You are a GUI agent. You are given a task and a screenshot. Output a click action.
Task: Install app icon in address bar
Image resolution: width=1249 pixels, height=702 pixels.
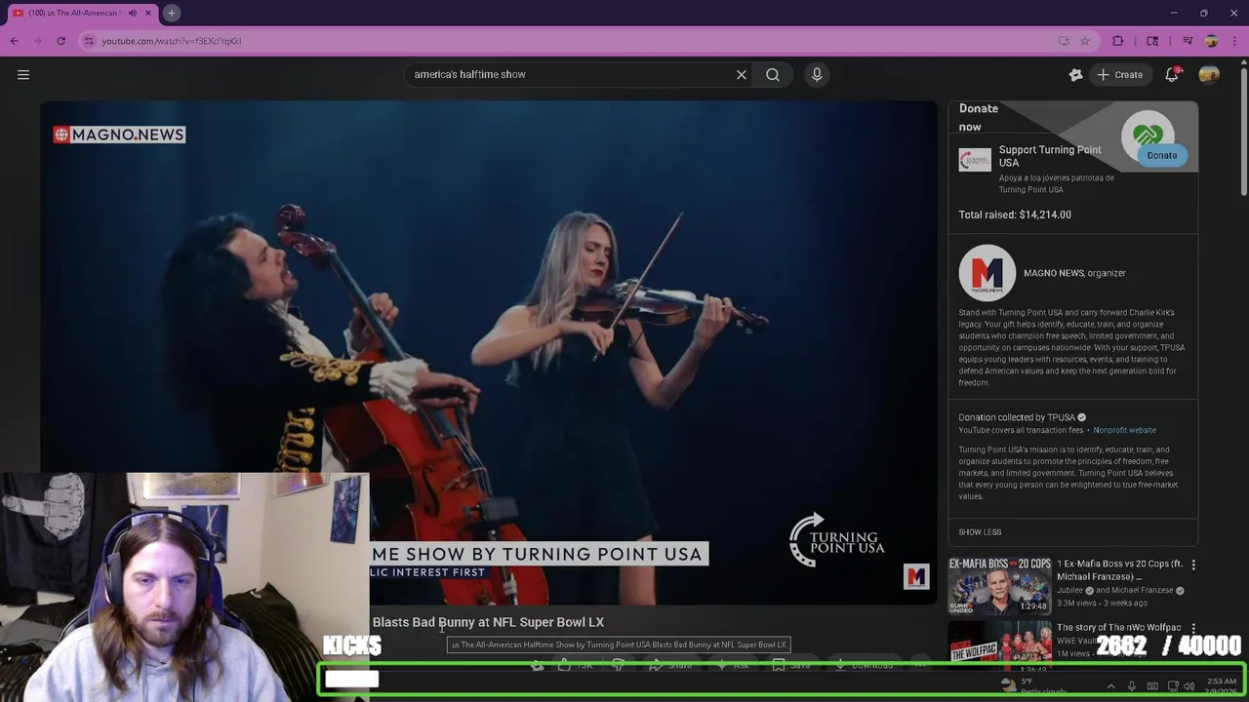(x=1064, y=41)
